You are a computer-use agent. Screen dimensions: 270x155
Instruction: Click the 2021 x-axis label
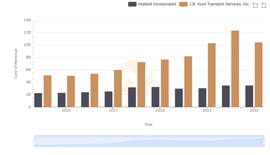(x=207, y=110)
